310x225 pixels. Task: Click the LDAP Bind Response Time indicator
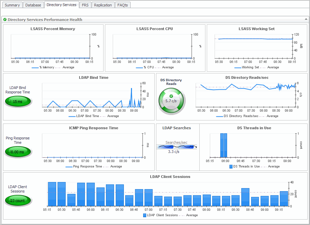(x=18, y=101)
